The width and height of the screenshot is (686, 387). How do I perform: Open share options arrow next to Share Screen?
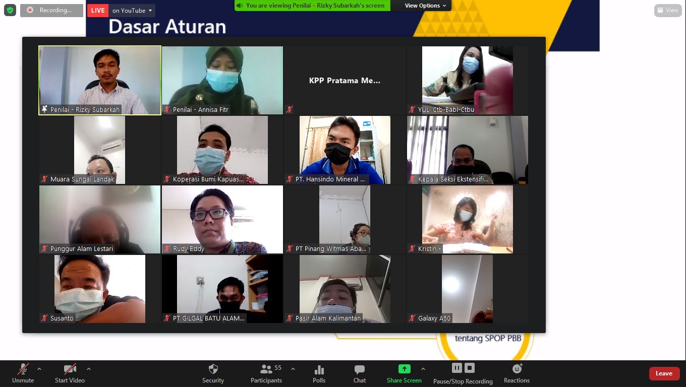(x=423, y=369)
